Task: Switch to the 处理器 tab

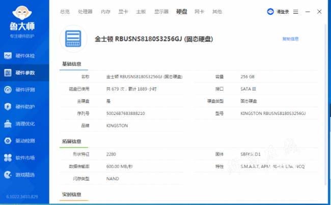Action: 85,12
